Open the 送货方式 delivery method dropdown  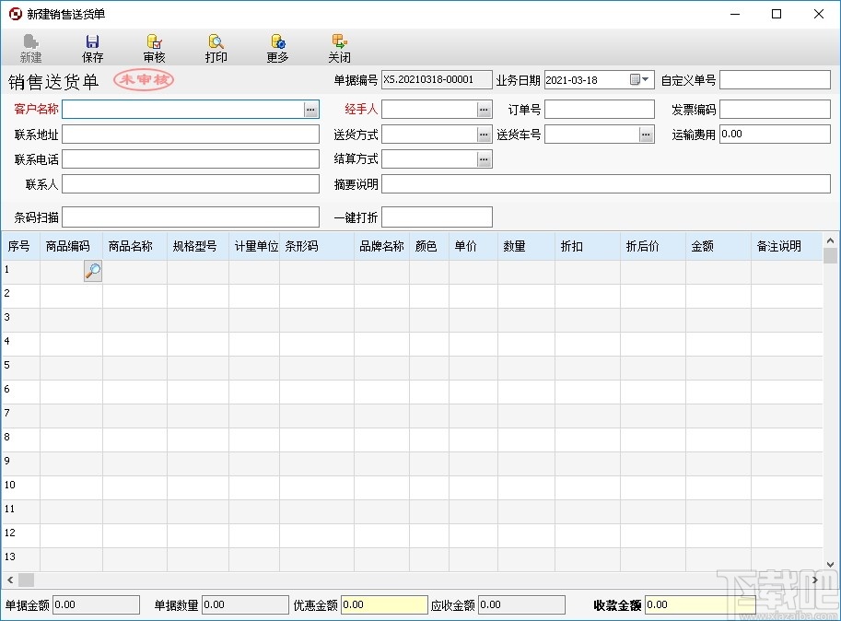[x=485, y=134]
